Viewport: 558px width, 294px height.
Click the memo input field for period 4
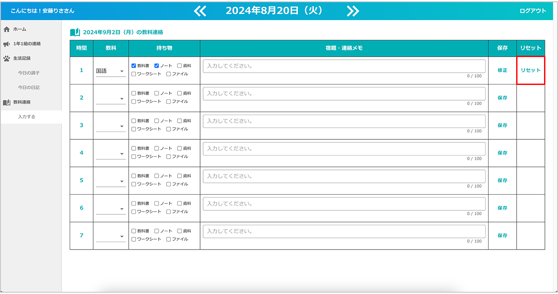click(344, 149)
